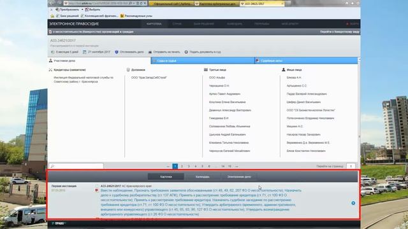408x229 pixels.
Task: Click the 'Перейти к банкротному лицу' link
Action: pyautogui.click(x=340, y=32)
